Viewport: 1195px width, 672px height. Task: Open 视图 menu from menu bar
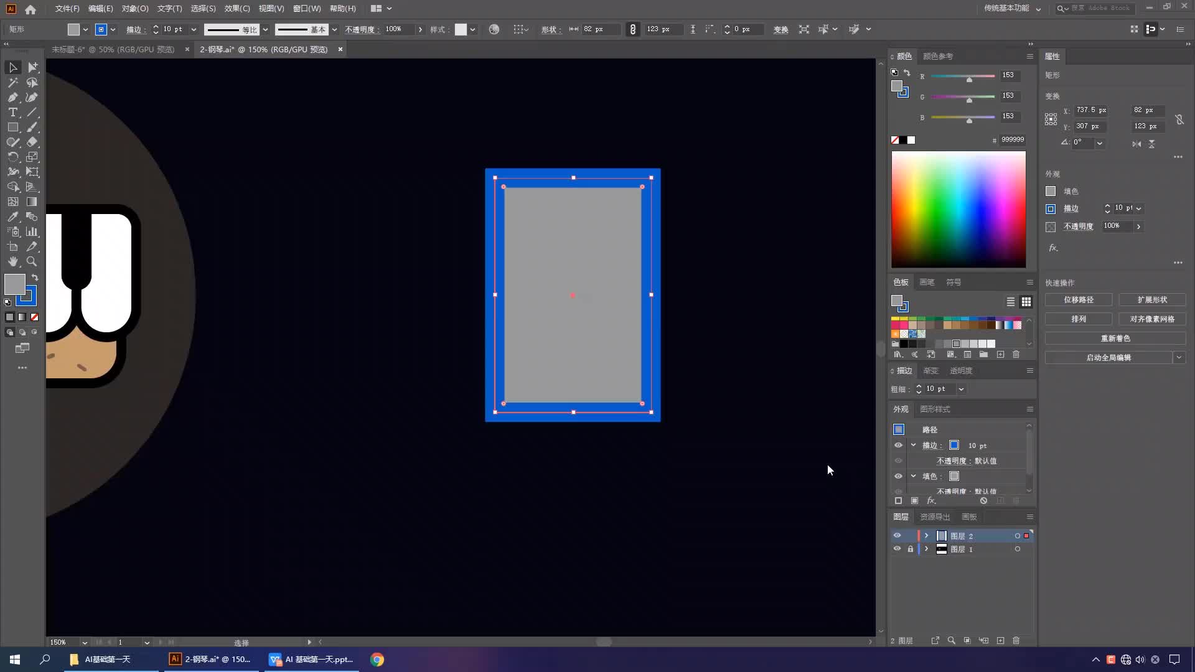(x=270, y=8)
